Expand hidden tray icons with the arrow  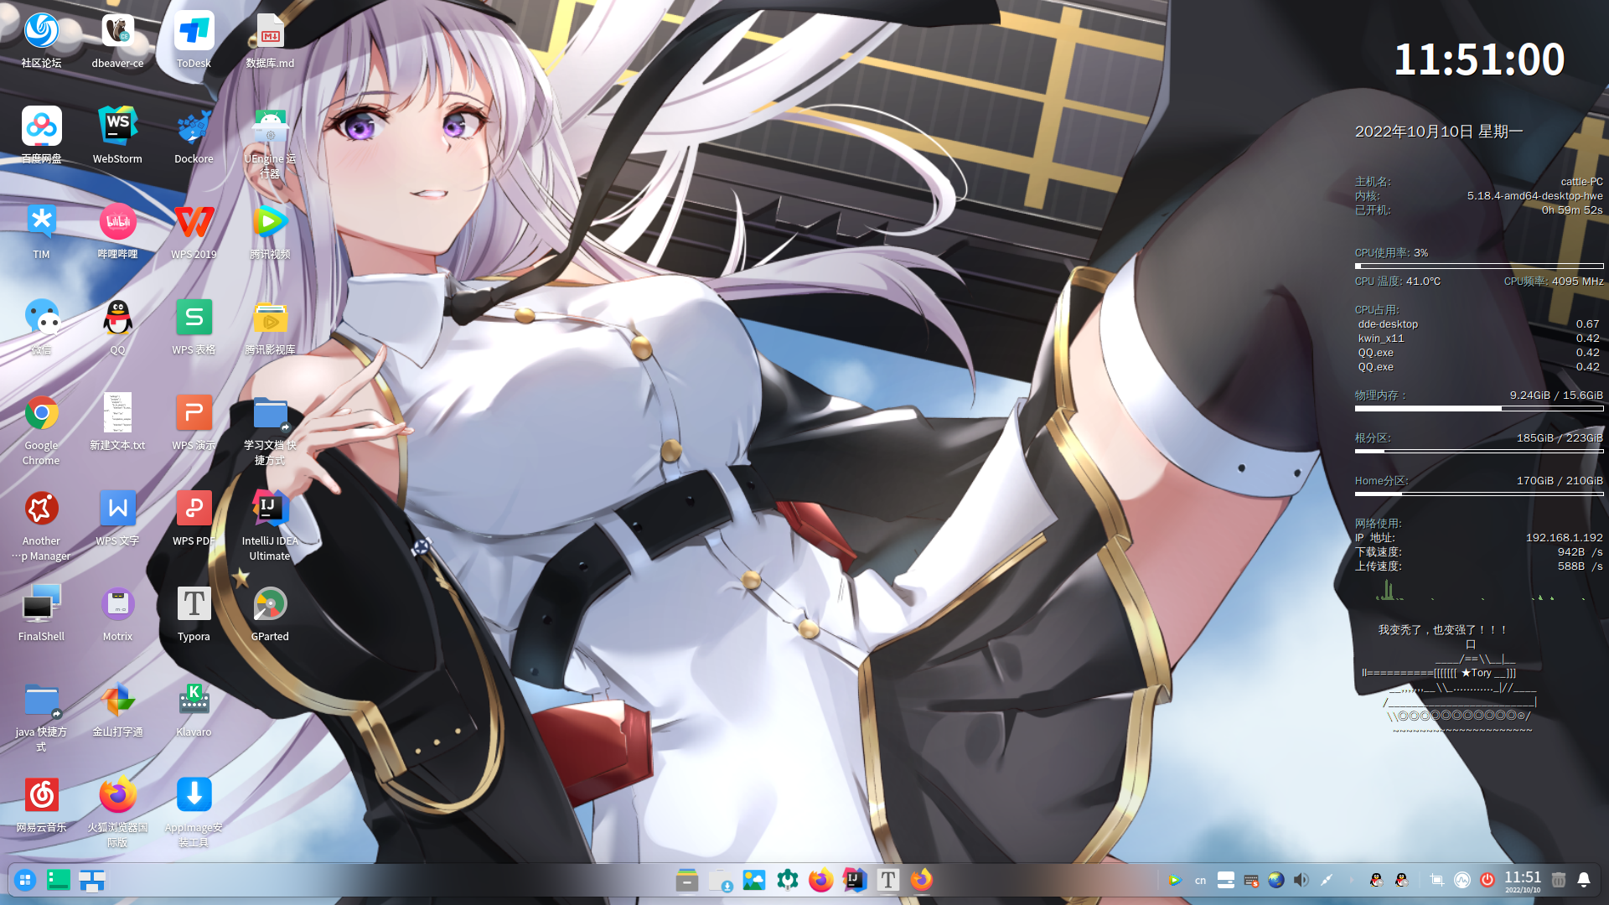(x=1352, y=880)
